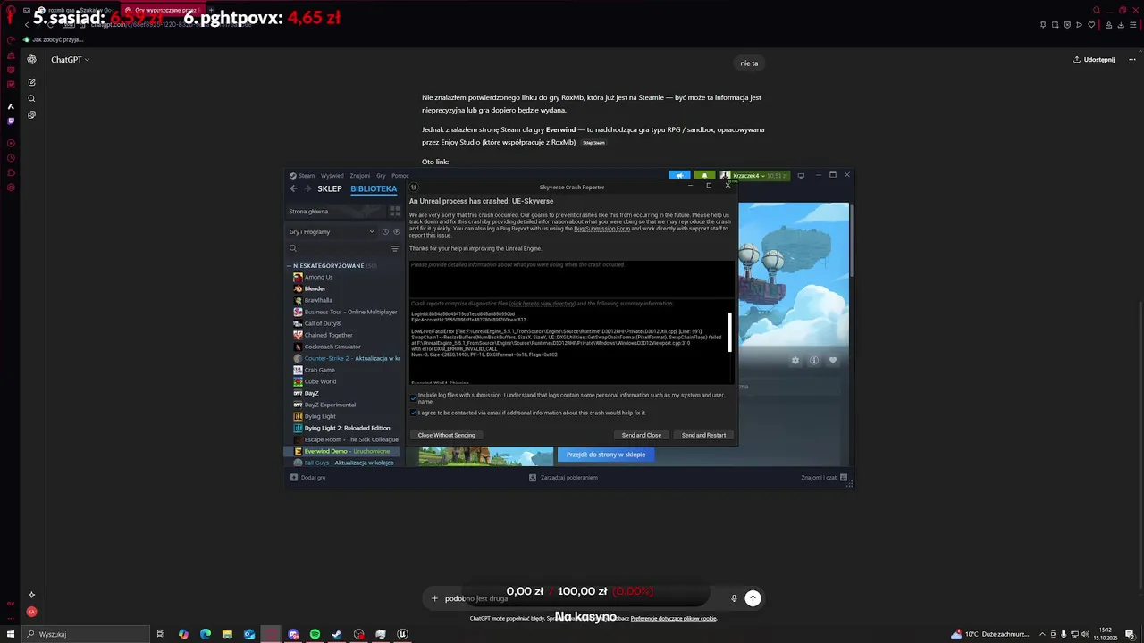Select Blender in Steam library
This screenshot has width=1144, height=643.
click(x=315, y=288)
